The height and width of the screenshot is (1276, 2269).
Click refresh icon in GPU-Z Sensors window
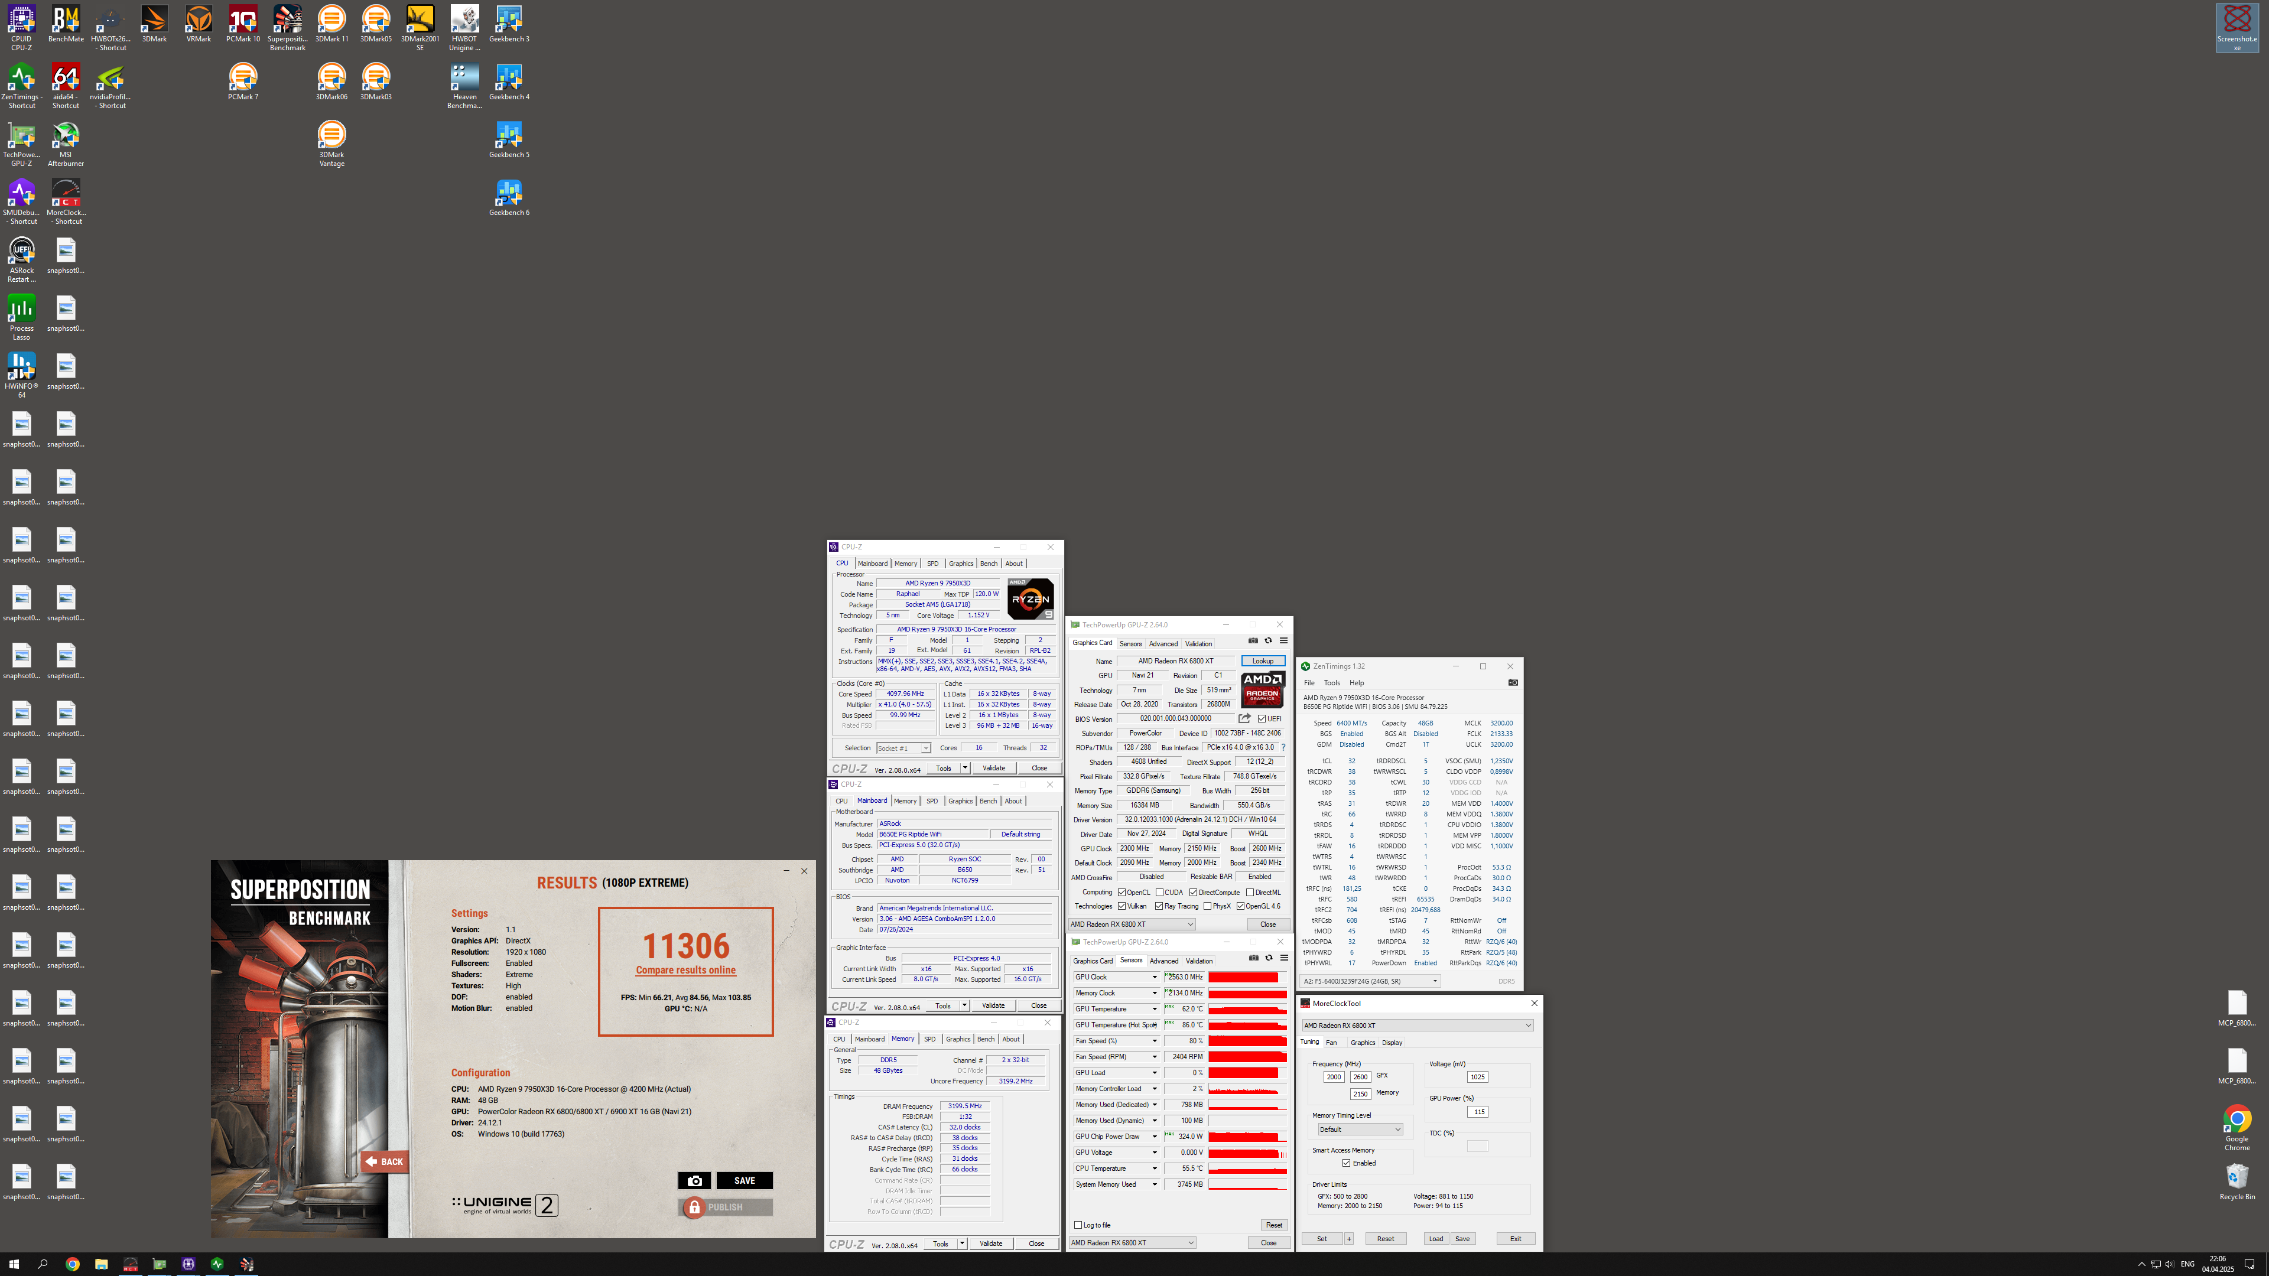click(1269, 958)
